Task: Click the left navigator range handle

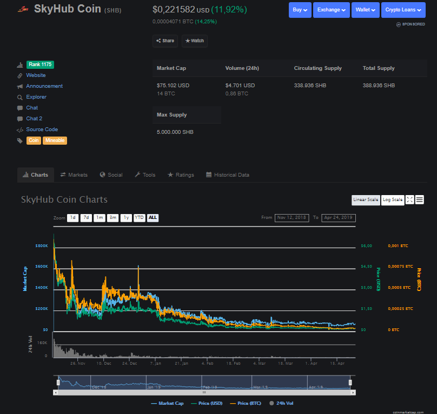Action: pos(58,383)
